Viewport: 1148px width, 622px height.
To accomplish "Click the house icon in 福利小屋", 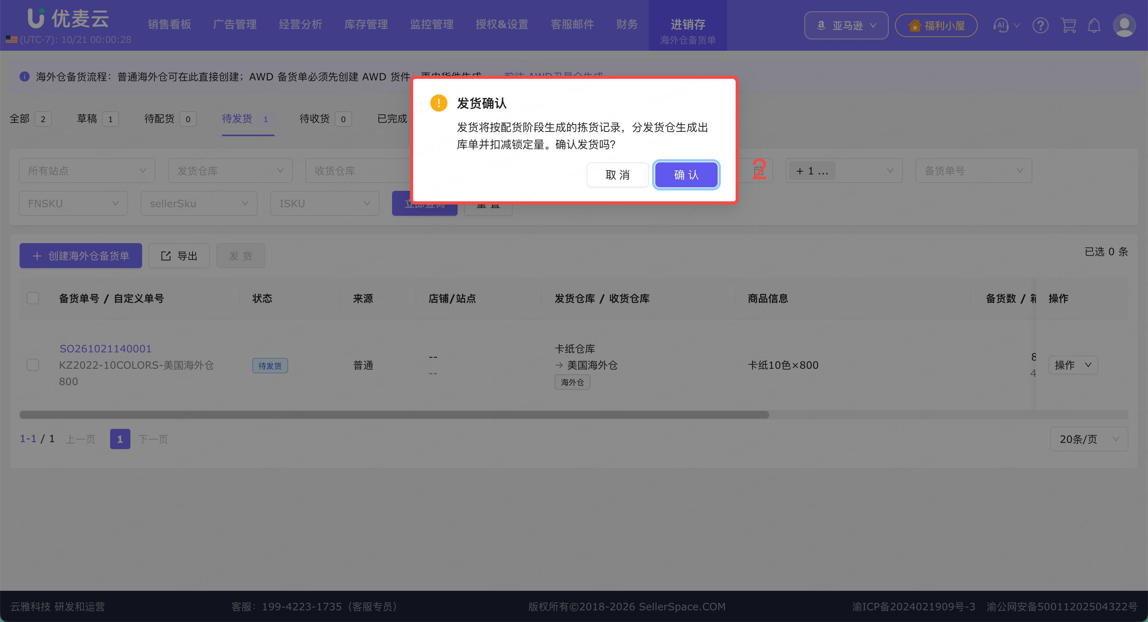I will tap(914, 25).
